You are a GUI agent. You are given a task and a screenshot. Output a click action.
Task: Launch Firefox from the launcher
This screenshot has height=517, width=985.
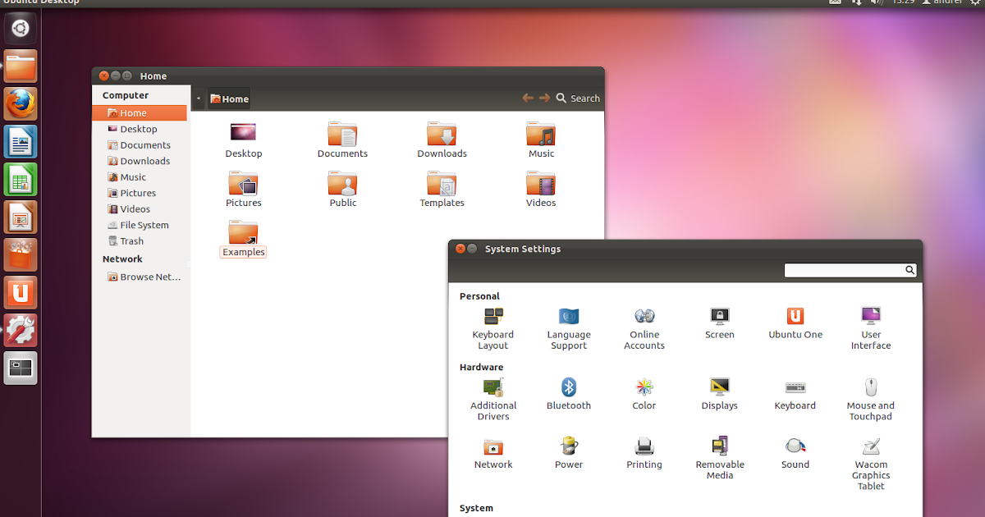coord(20,103)
